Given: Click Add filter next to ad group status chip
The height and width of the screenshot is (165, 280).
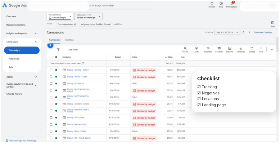Looking at the screenshot, I should click(x=118, y=24).
